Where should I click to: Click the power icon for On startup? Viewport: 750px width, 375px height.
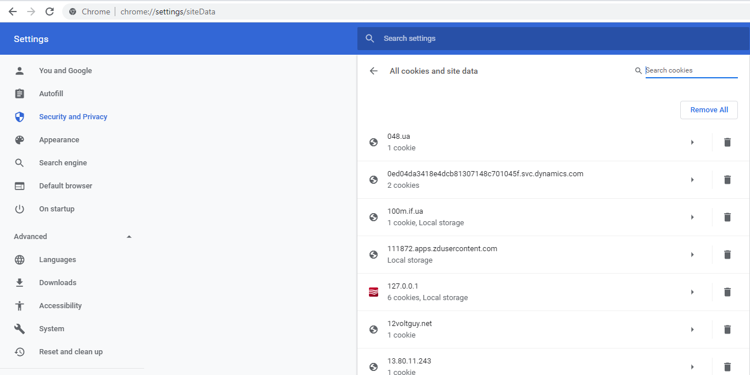tap(20, 209)
